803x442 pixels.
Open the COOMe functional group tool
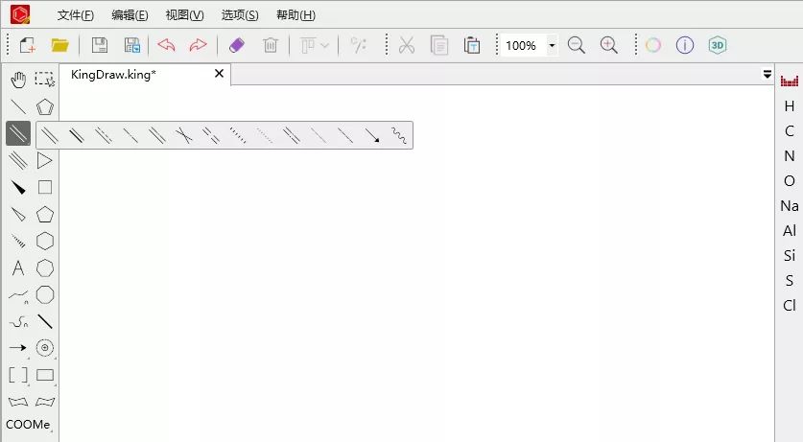point(28,425)
